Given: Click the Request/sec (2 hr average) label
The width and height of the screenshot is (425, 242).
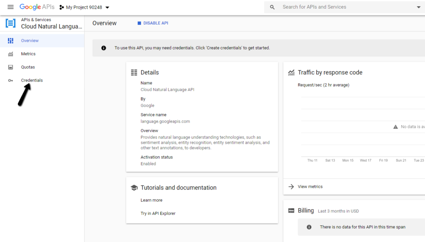Looking at the screenshot, I should click(x=323, y=85).
